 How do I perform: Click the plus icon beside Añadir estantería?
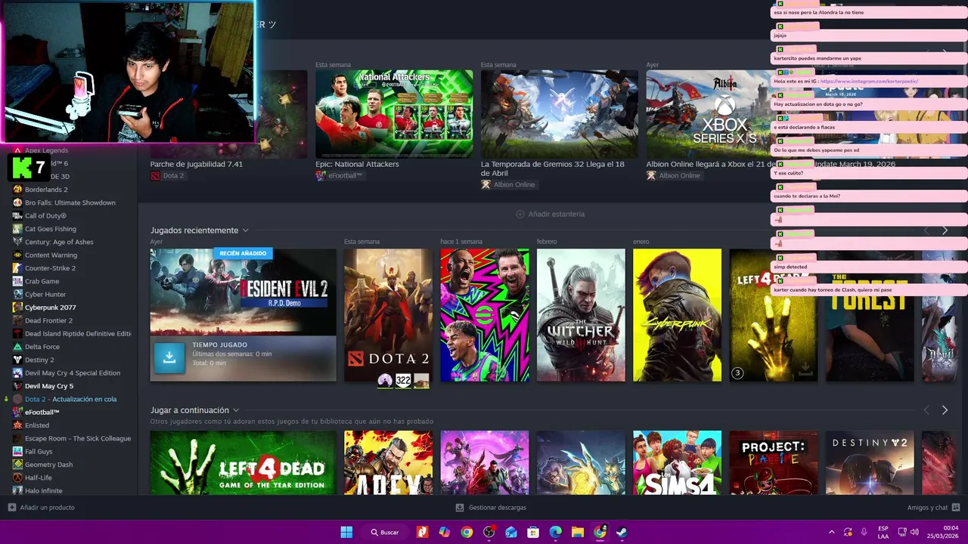(520, 214)
